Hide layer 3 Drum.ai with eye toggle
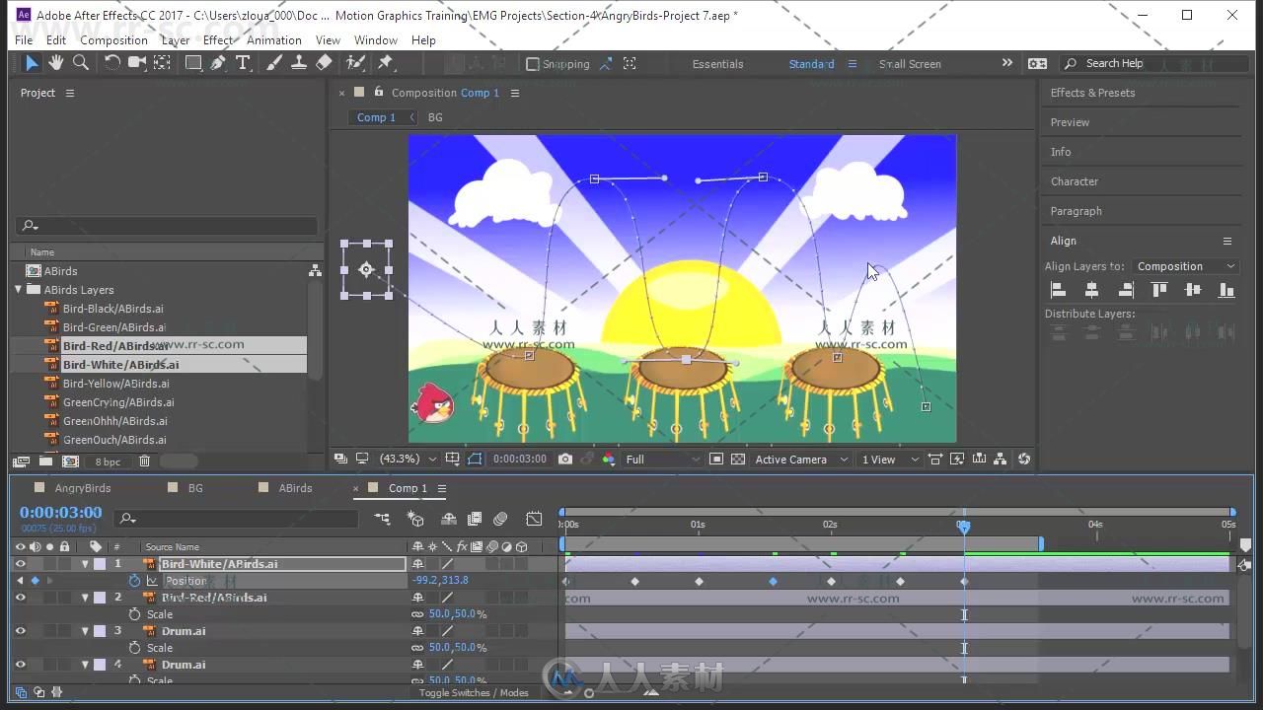The image size is (1263, 710). (20, 631)
